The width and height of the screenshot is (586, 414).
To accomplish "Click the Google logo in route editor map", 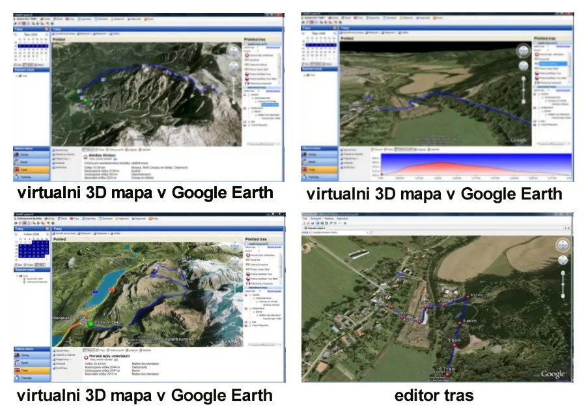I will 551,373.
